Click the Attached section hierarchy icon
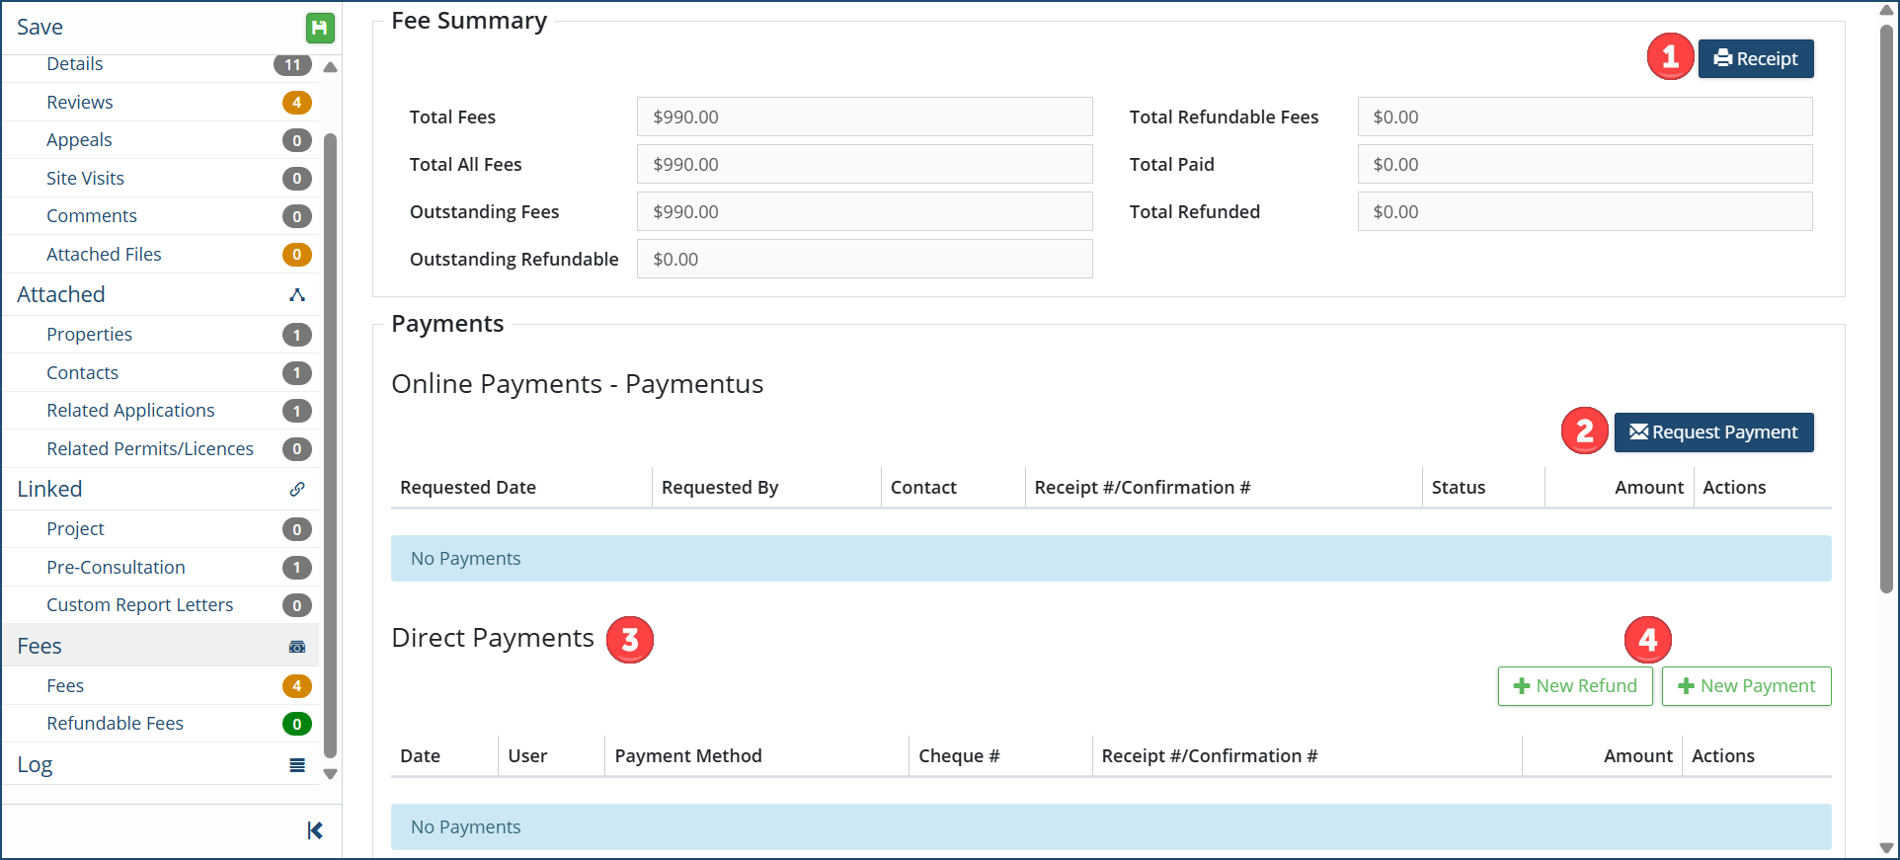This screenshot has width=1900, height=860. click(297, 295)
